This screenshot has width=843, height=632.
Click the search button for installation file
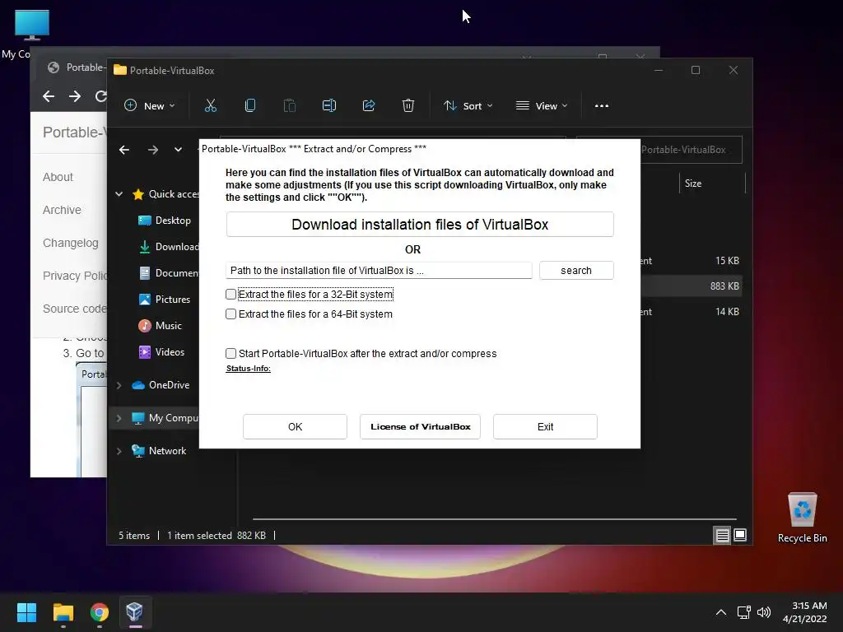tap(576, 270)
